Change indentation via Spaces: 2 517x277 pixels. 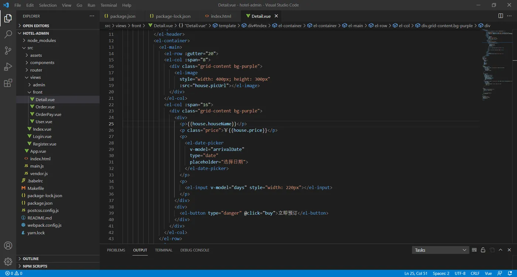tap(441, 273)
